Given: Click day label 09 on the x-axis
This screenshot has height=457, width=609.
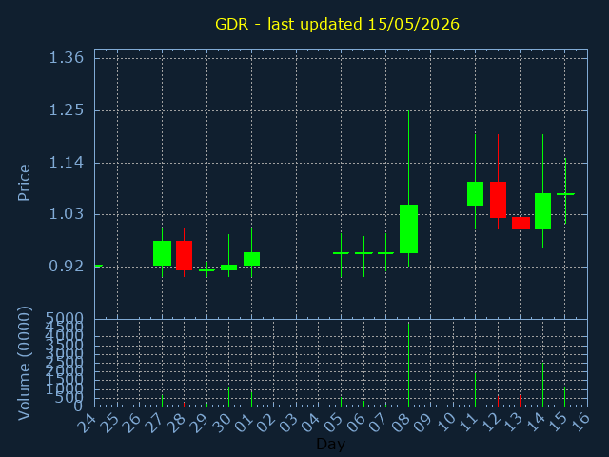Looking at the screenshot, I should click(x=422, y=423).
